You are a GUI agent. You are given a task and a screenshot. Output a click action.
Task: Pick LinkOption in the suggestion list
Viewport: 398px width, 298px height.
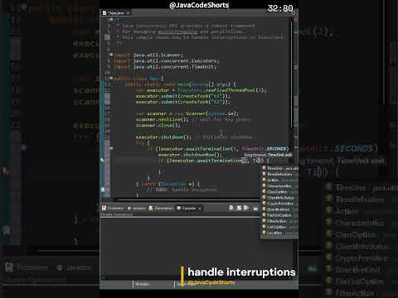[x=279, y=227]
